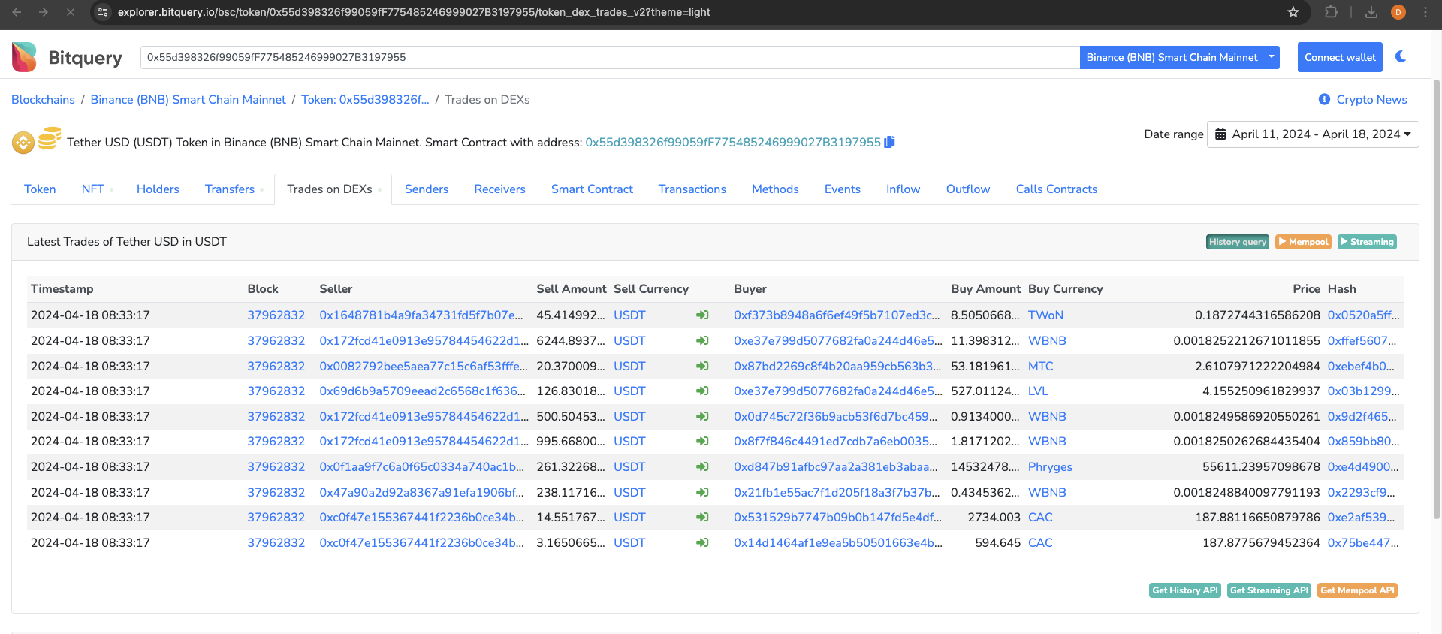Expand the NFT tab dropdown arrow
1442x634 pixels.
pos(111,190)
